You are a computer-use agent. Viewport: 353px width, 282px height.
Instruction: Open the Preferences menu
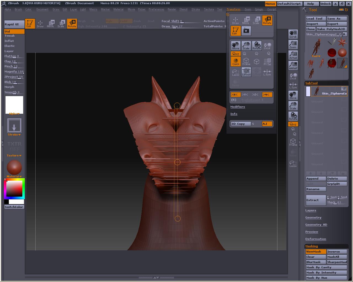click(156, 9)
